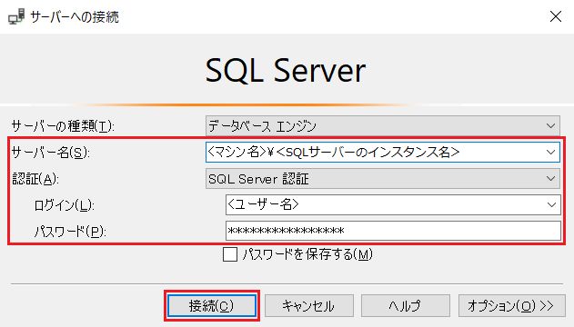The width and height of the screenshot is (574, 327).
Task: Close the サーバーへの接続 dialog
Action: (x=556, y=16)
